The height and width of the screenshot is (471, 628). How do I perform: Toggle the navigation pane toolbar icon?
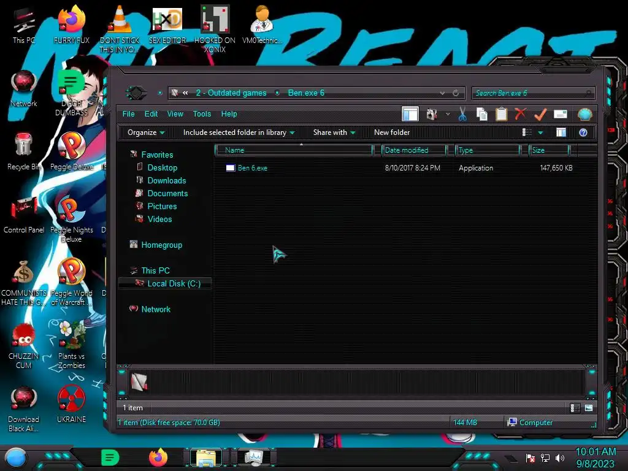[410, 115]
